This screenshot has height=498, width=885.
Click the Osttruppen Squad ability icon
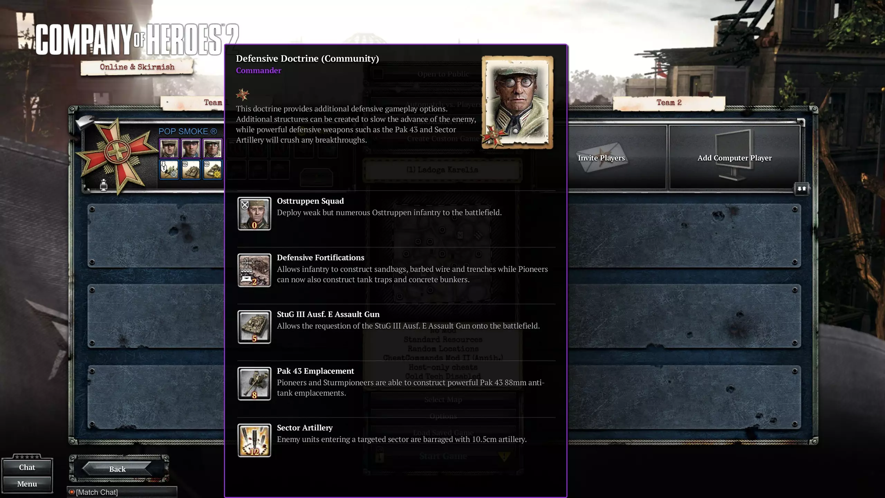(254, 213)
